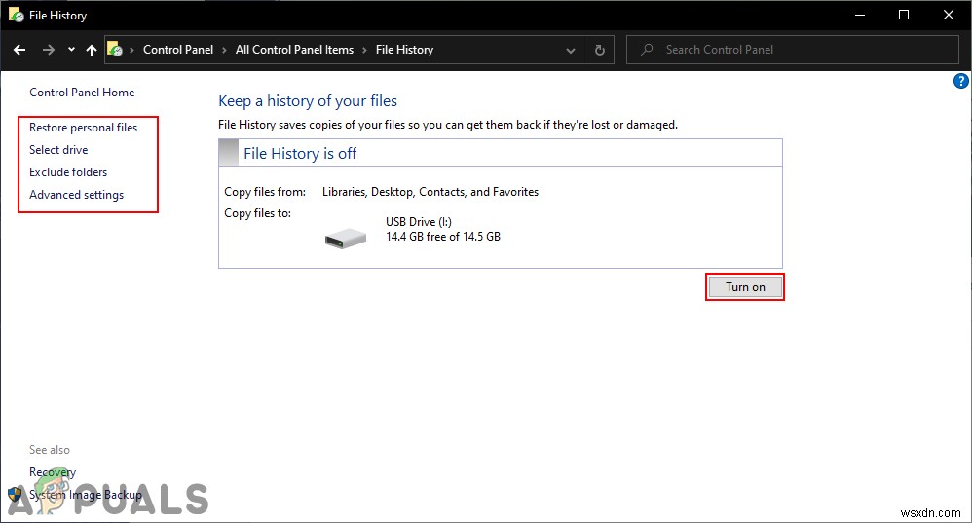Click the Forward navigation arrow
Viewport: 972px width, 523px height.
(x=49, y=50)
